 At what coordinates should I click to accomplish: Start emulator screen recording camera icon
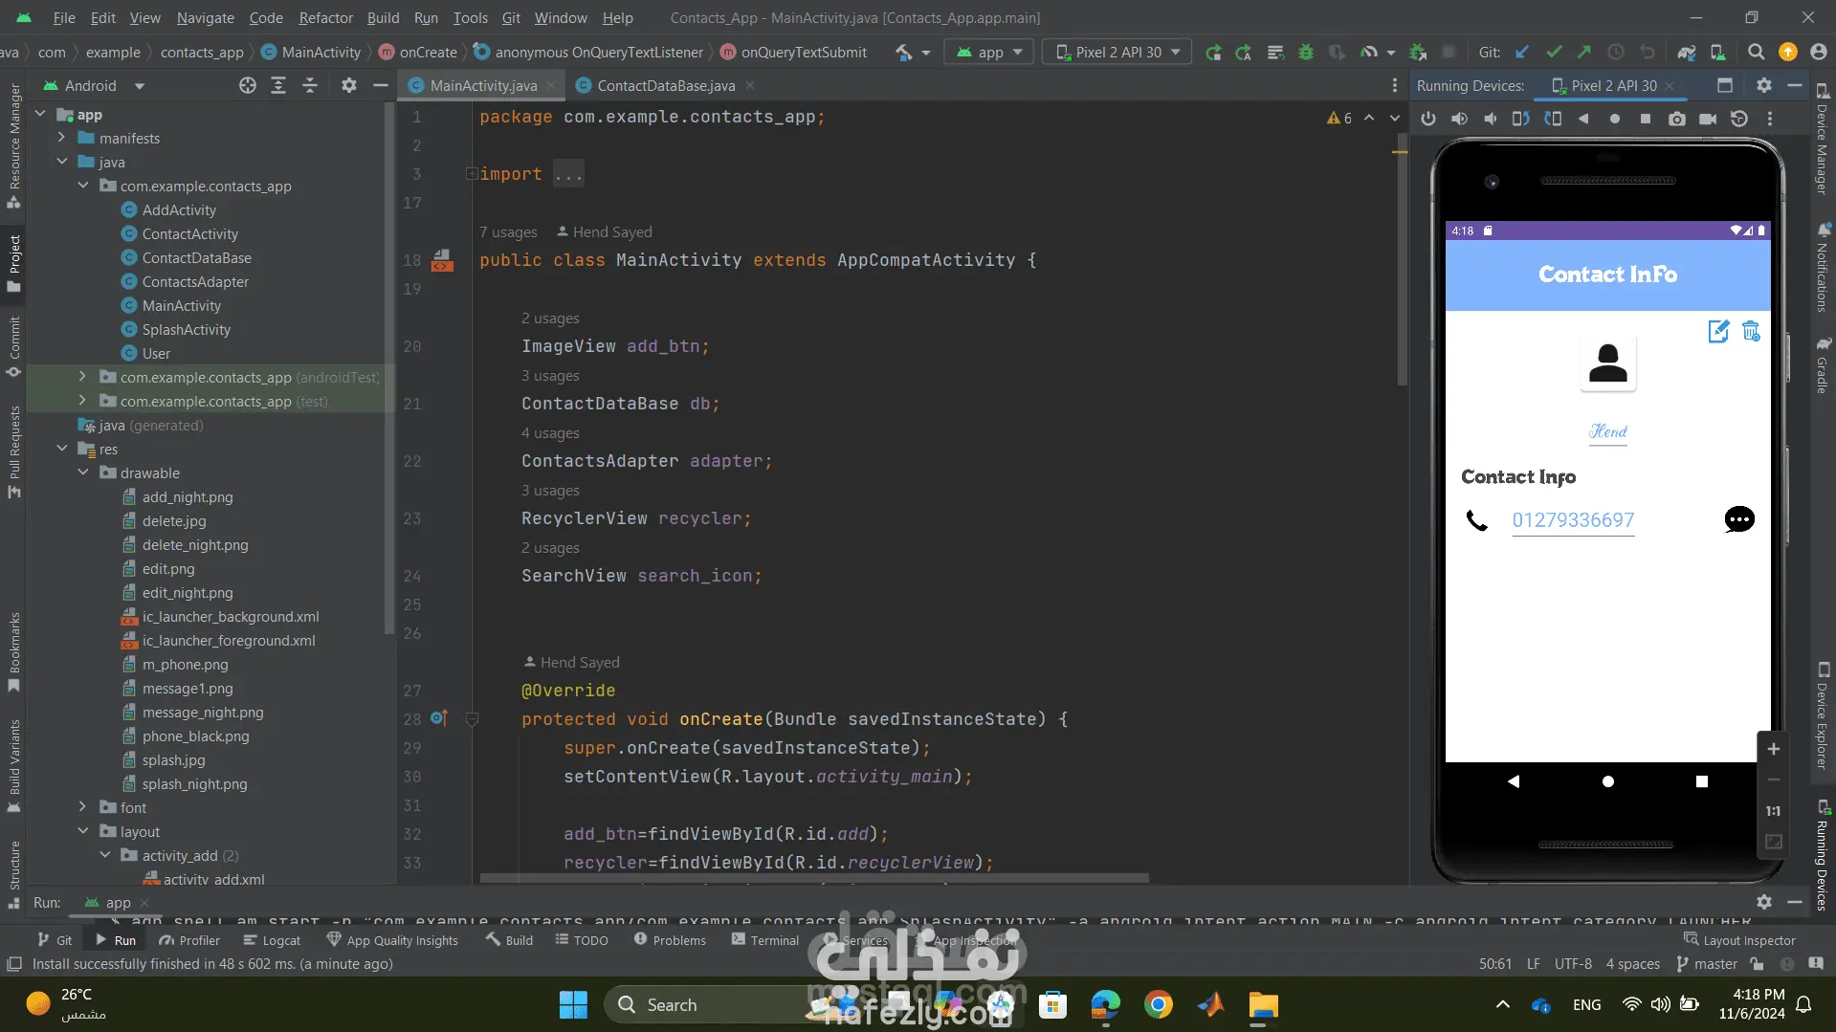pyautogui.click(x=1708, y=119)
